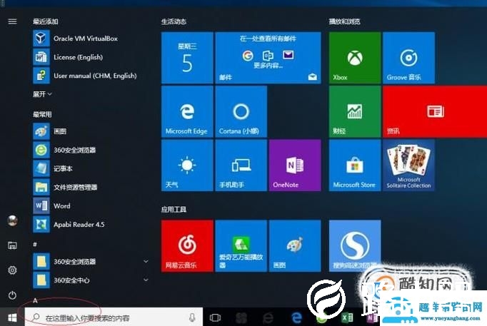
Task: Open the 天气 weather tile
Action: 187,165
